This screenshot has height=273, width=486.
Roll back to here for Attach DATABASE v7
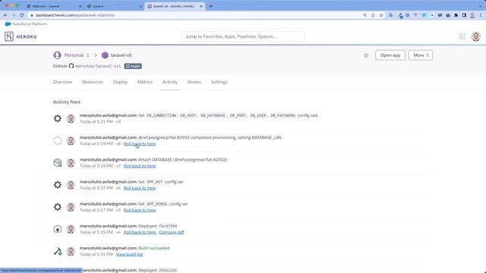click(140, 166)
